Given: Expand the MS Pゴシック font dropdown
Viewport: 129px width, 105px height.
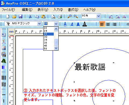Looking at the screenshot, I should pyautogui.click(x=39, y=24).
